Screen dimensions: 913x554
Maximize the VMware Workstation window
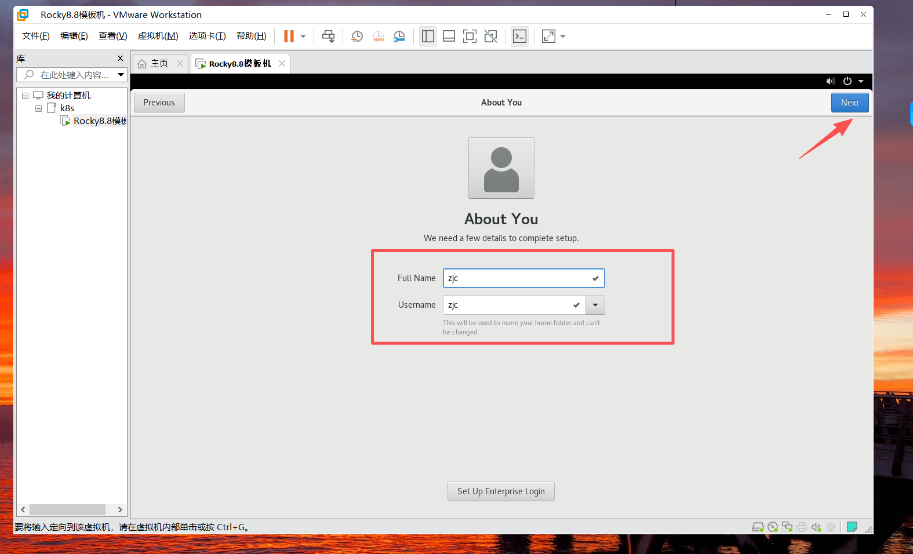coord(846,14)
